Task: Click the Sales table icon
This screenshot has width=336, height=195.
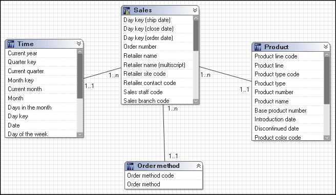Action: [x=127, y=10]
